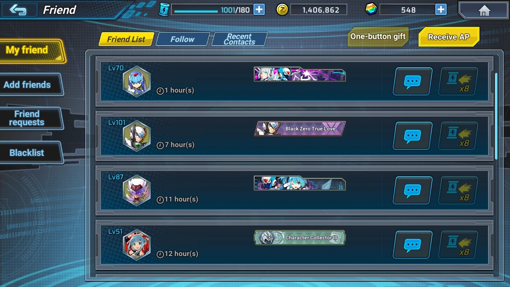This screenshot has height=287, width=510.
Task: Click the One-button gift button
Action: tap(378, 37)
